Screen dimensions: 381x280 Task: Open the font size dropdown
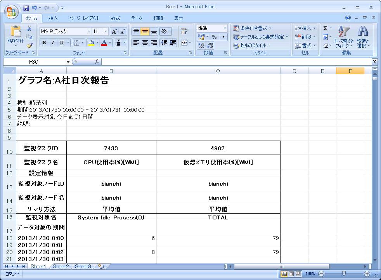106,31
